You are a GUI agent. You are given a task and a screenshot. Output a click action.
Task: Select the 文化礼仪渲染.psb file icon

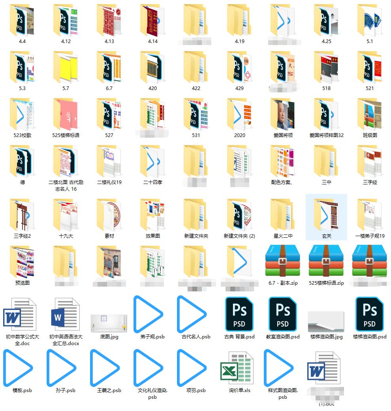click(x=149, y=368)
